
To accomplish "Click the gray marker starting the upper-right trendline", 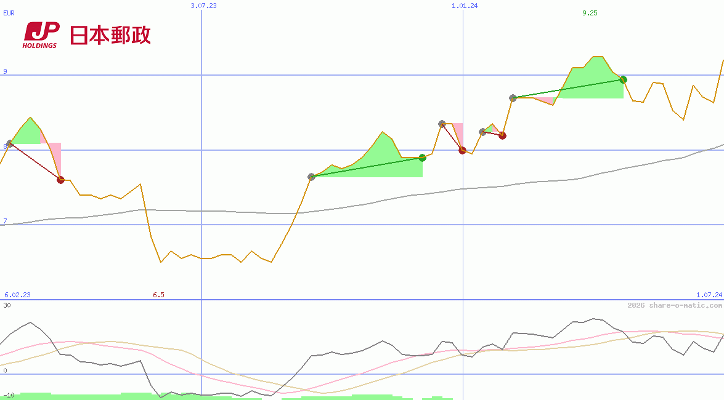I will [x=512, y=97].
